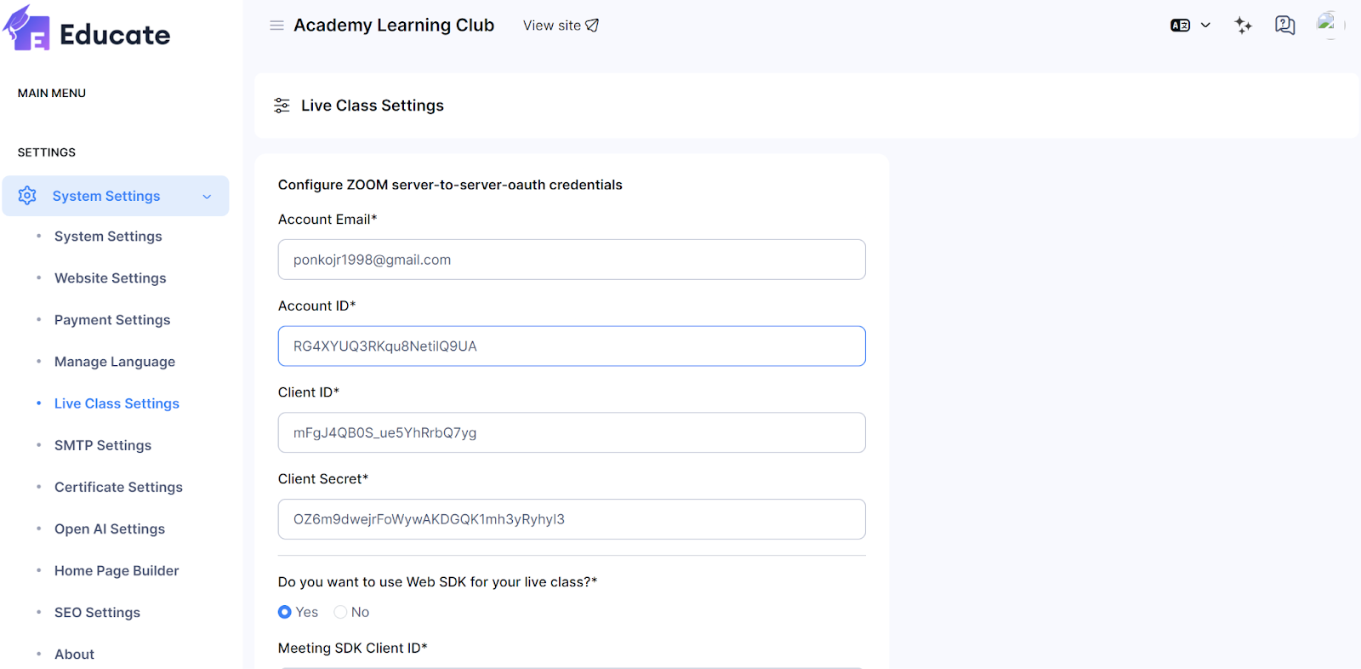The image size is (1361, 669).
Task: Click the hamburger menu icon
Action: click(276, 26)
